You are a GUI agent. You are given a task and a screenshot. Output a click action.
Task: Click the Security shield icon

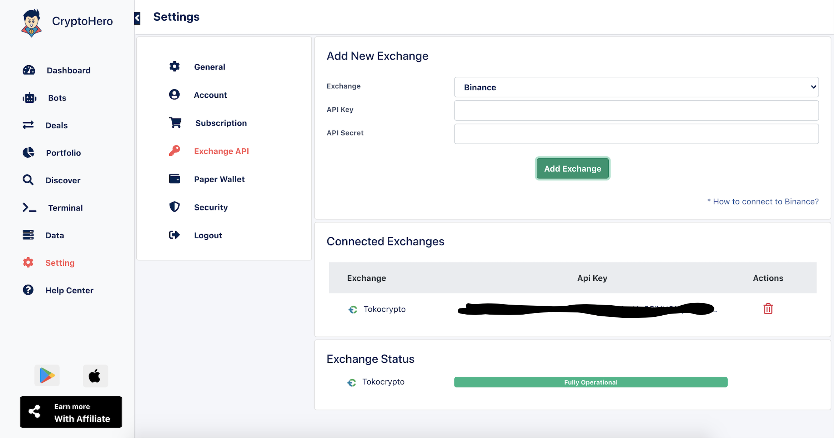point(175,207)
